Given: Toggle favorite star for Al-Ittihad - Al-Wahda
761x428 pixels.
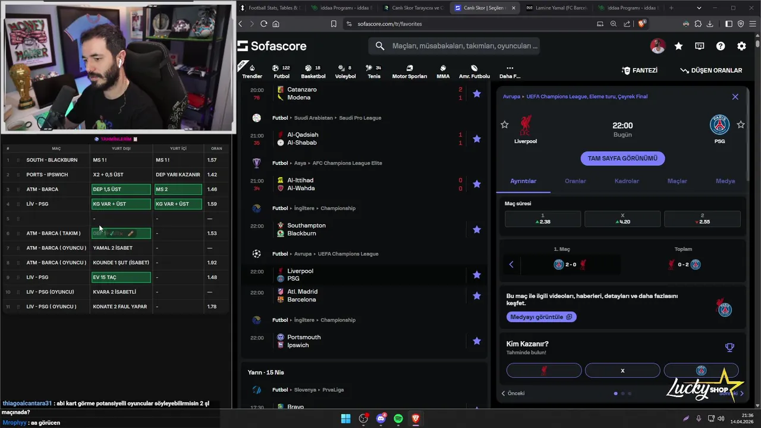Looking at the screenshot, I should click(x=477, y=184).
